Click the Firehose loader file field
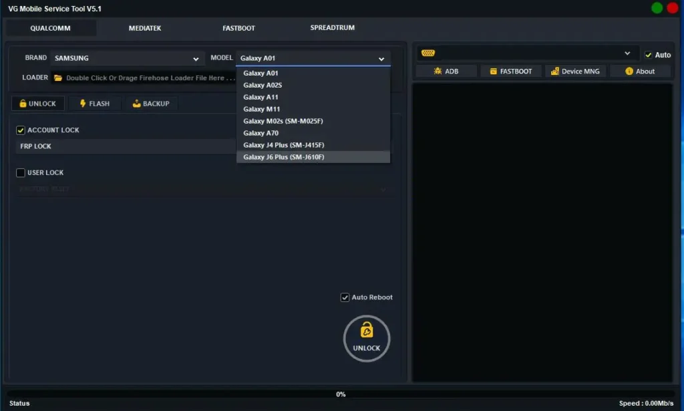684x411 pixels. coord(144,78)
